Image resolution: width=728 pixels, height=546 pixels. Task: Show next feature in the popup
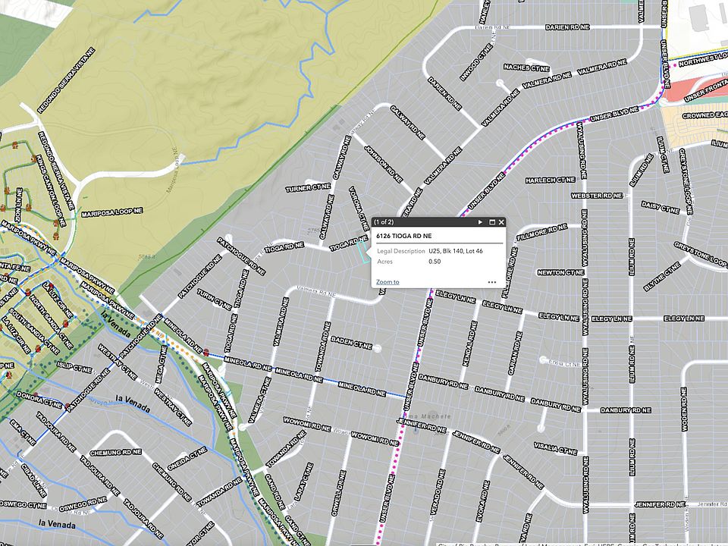tap(480, 222)
